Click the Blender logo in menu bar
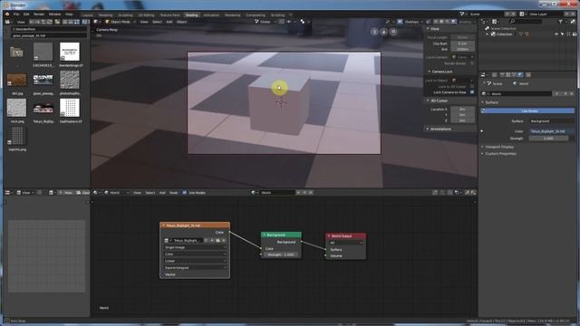 [6, 14]
